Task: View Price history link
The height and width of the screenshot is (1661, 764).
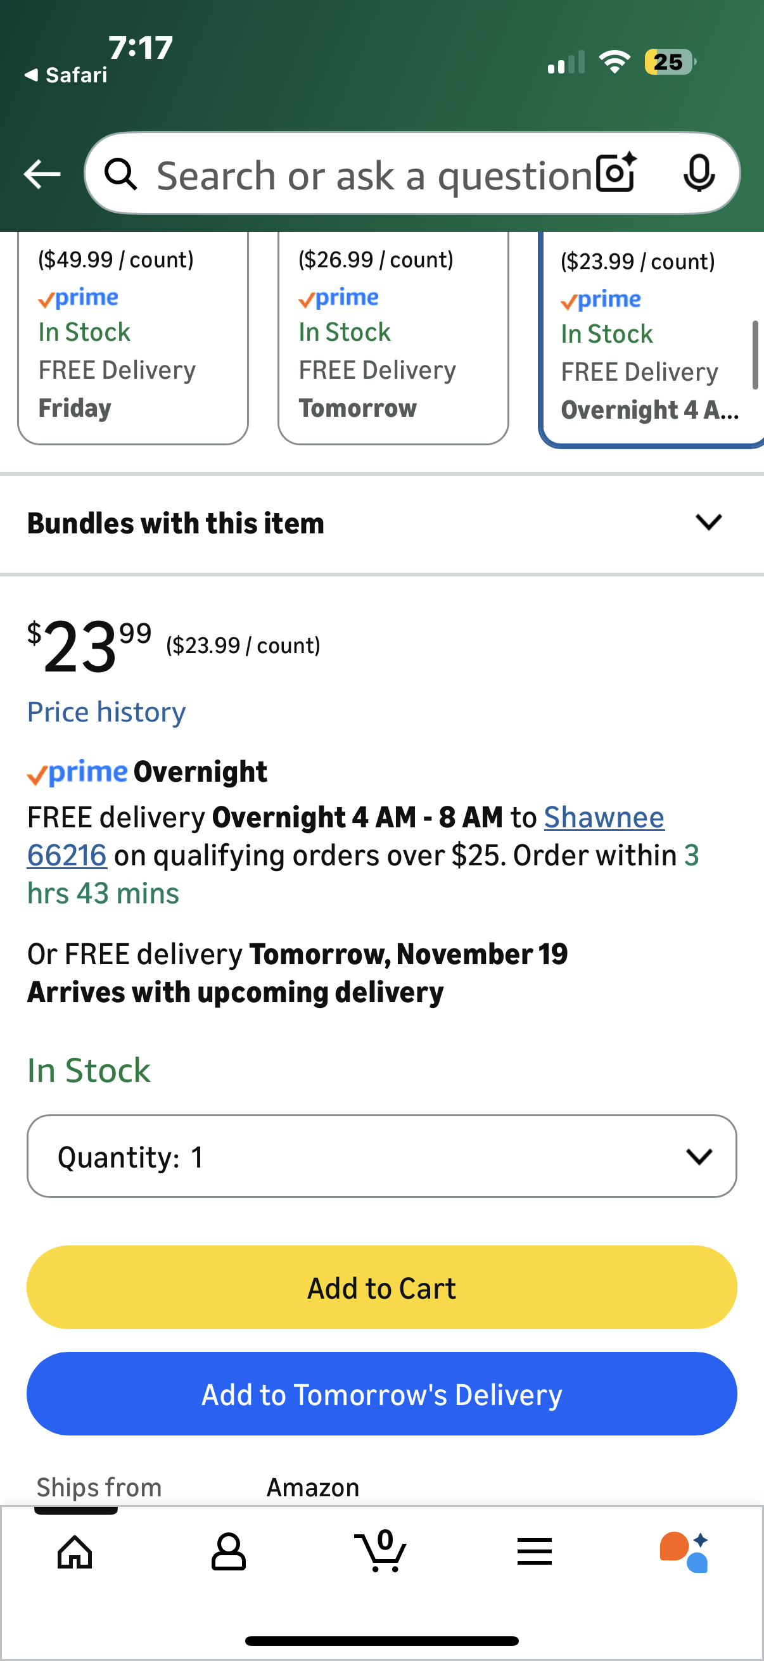Action: tap(106, 712)
